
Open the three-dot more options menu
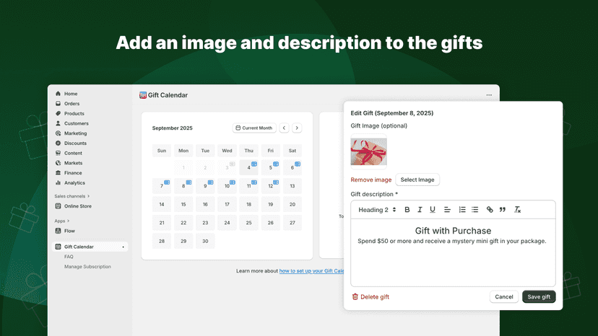pos(489,95)
